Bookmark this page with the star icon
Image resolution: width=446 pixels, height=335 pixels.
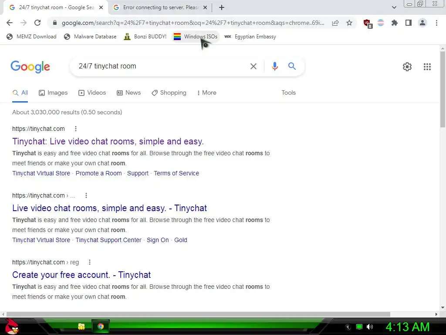[349, 23]
